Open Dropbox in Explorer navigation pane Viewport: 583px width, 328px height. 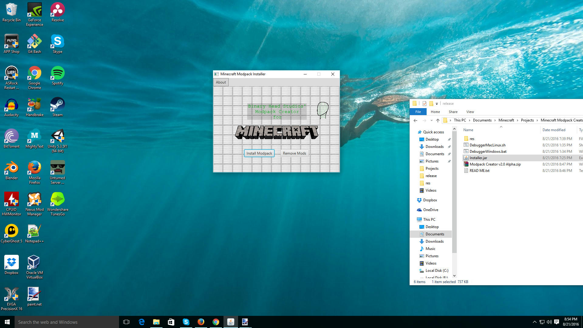430,200
